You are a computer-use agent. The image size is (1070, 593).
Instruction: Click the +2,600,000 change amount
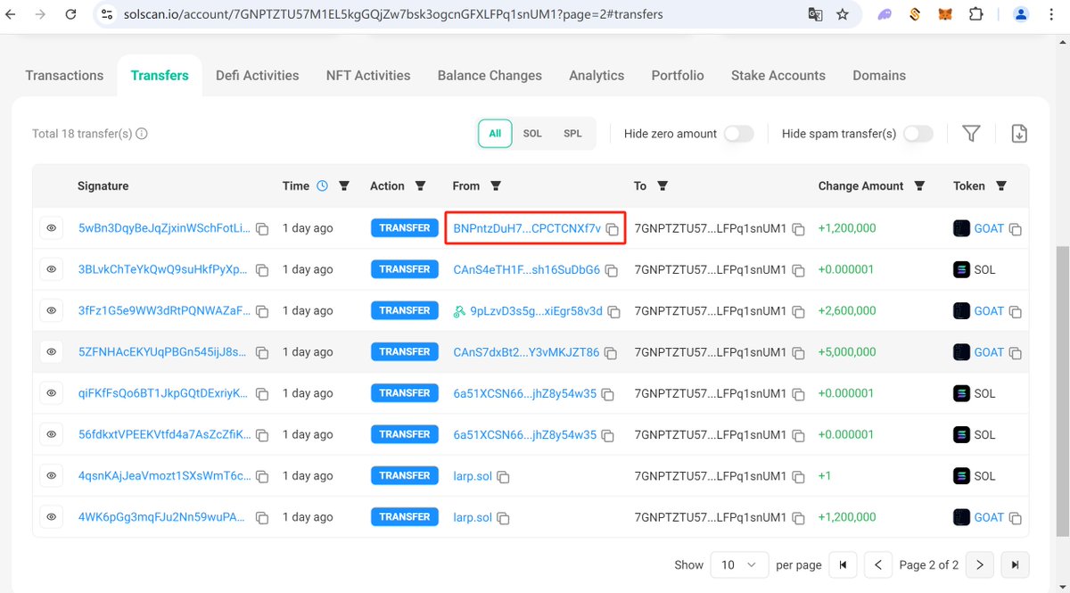847,311
